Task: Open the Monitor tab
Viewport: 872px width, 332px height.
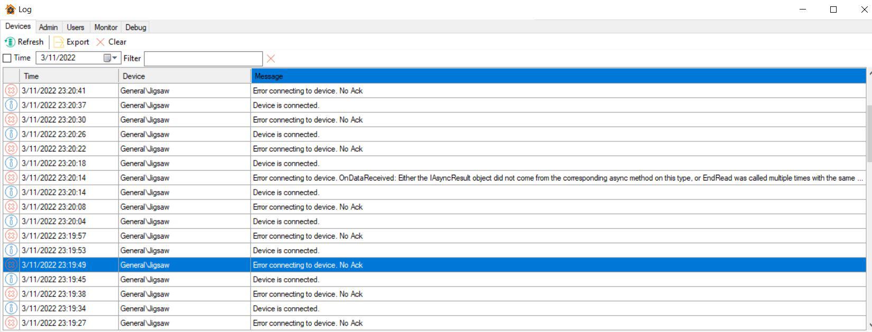Action: tap(106, 27)
